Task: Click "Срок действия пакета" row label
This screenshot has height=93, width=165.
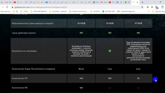Action: click(24, 33)
